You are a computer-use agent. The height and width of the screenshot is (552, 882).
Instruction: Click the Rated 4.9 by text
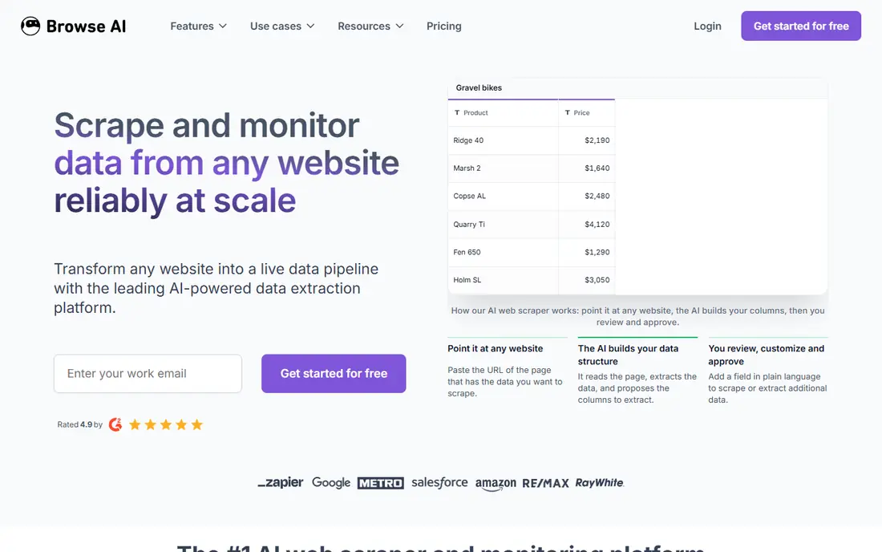80,424
